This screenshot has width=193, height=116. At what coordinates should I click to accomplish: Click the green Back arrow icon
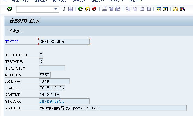tap(81, 9)
